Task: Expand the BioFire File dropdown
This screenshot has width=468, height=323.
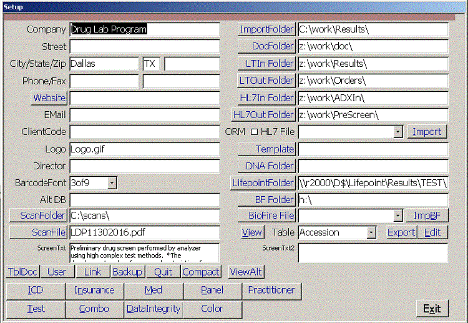Action: (397, 216)
